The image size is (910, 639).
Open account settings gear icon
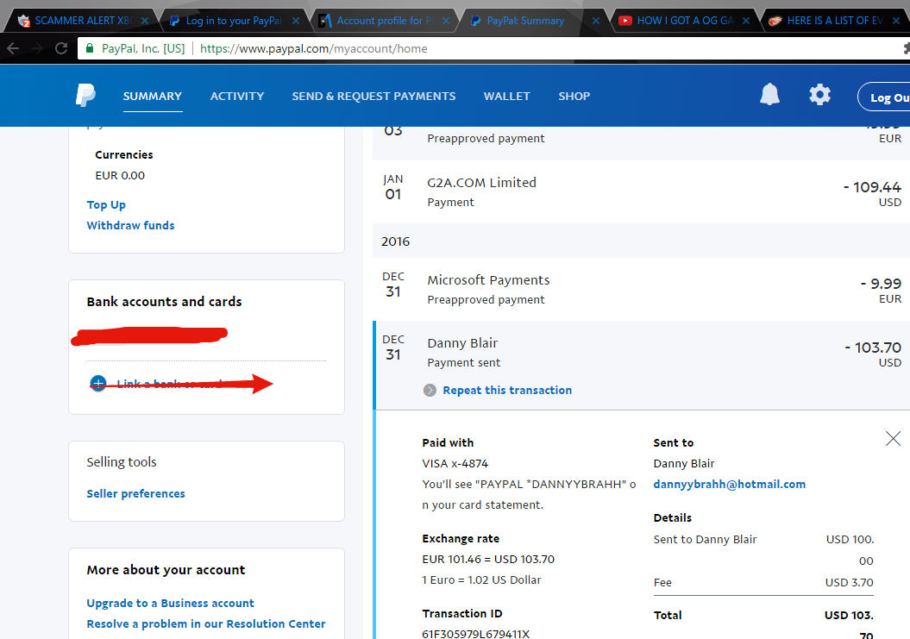tap(819, 94)
